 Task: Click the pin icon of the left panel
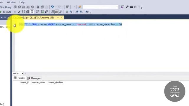(5, 18)
